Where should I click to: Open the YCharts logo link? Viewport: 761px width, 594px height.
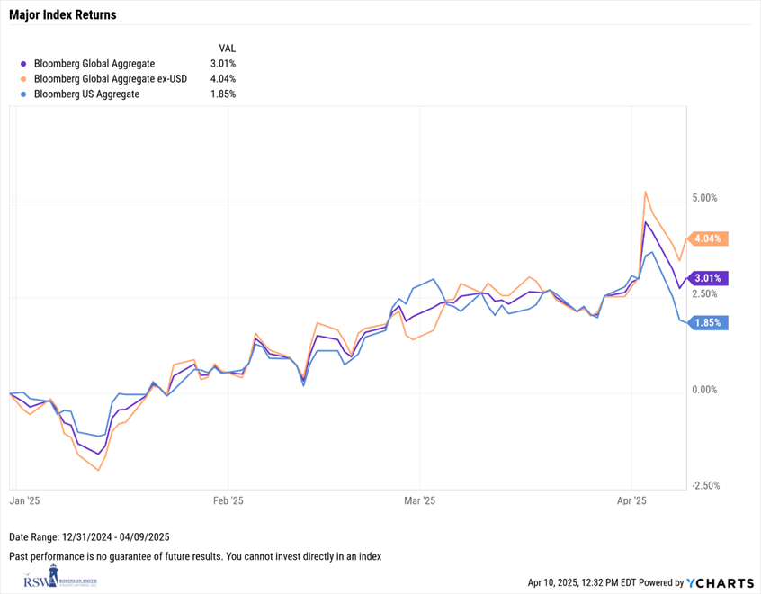pos(717,583)
